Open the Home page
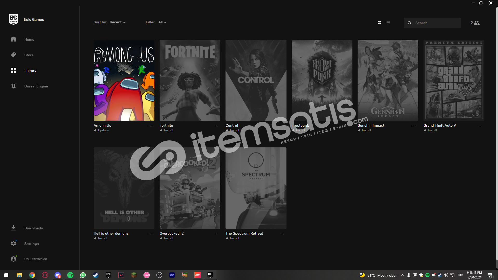Screen dimensions: 498x280 29,39
